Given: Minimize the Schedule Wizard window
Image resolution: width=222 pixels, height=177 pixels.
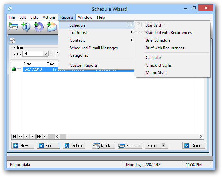Looking at the screenshot, I should pyautogui.click(x=185, y=8).
